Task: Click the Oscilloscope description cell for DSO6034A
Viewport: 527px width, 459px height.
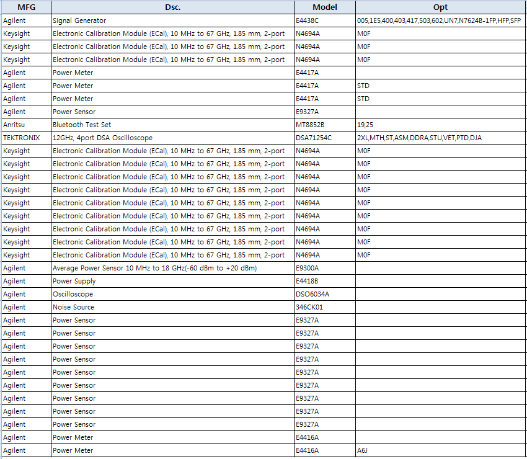Action: click(172, 294)
